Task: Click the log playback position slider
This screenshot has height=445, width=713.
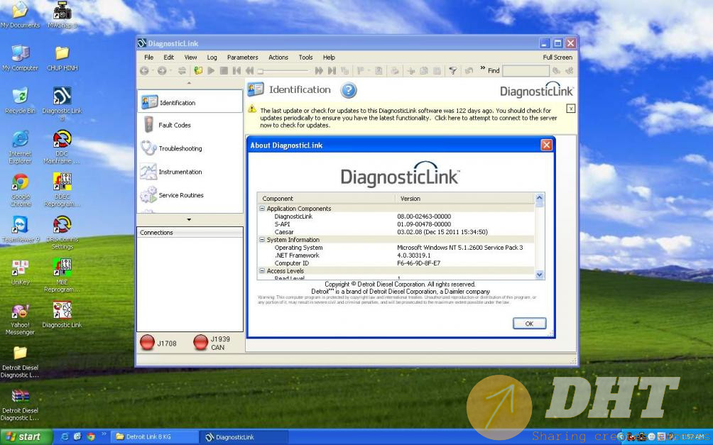Action: (x=284, y=71)
